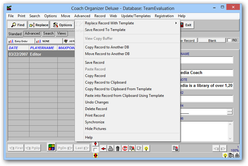Select Synchronize menu entry
The height and width of the screenshot is (166, 248).
(x=95, y=122)
